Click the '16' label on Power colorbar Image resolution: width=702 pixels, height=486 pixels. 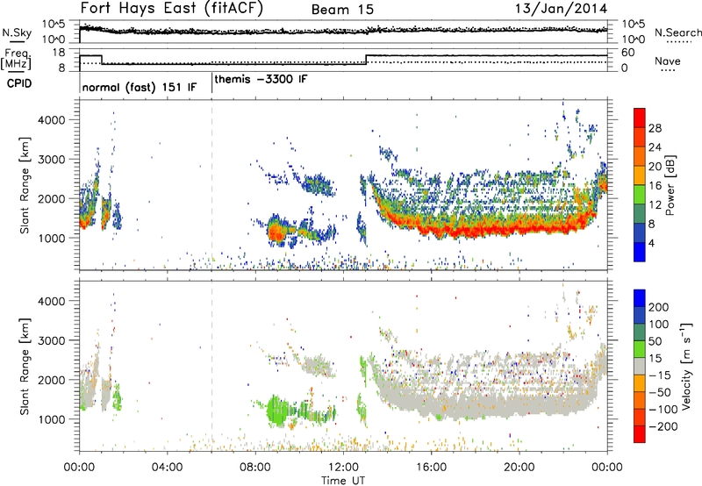pos(655,186)
